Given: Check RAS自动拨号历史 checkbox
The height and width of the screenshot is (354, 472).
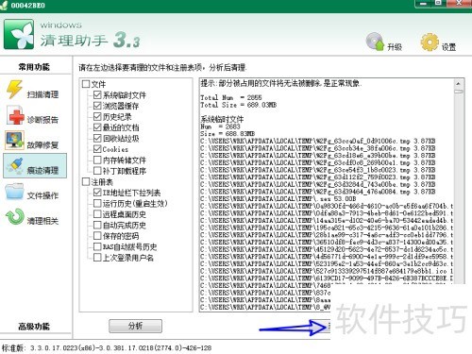Looking at the screenshot, I should [x=97, y=246].
